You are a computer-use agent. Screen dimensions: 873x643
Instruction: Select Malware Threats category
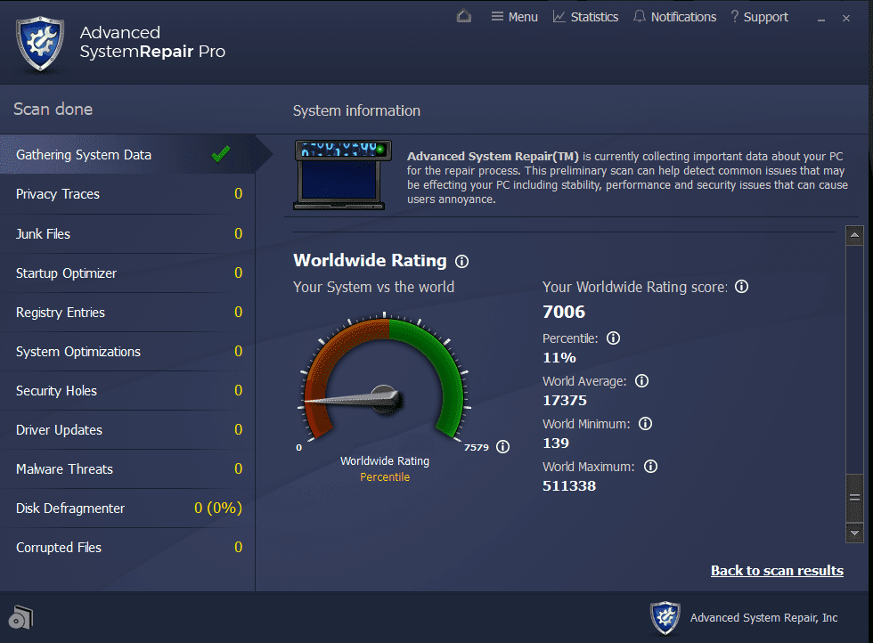pyautogui.click(x=128, y=469)
